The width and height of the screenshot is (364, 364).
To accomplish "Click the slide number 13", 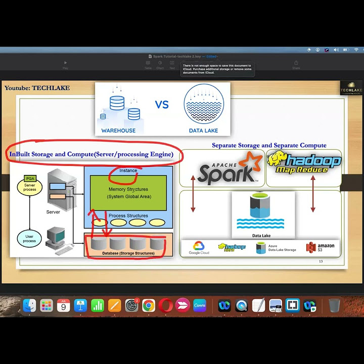I will coord(321,261).
